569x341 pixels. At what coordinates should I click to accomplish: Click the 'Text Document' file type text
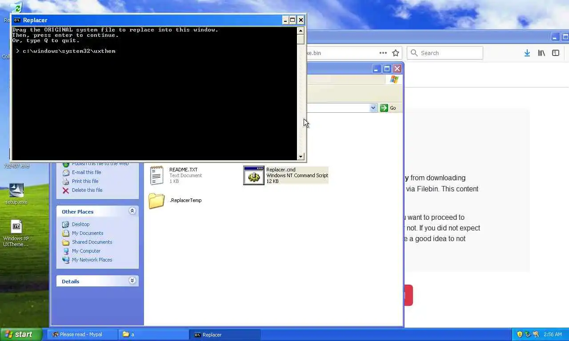[185, 175]
